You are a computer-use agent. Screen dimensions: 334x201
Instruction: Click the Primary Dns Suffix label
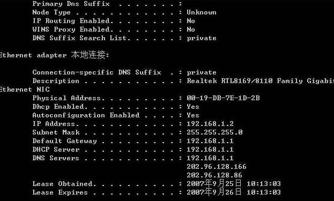pos(71,4)
